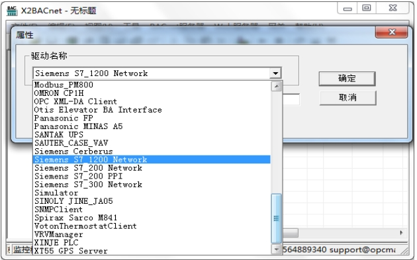
Task: Click the X2BACnet app icon in title bar
Action: coord(12,11)
